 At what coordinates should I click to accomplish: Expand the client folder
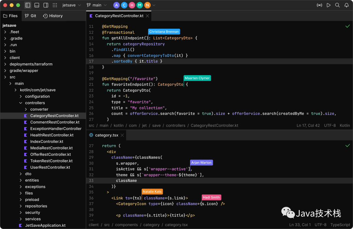coord(5,58)
